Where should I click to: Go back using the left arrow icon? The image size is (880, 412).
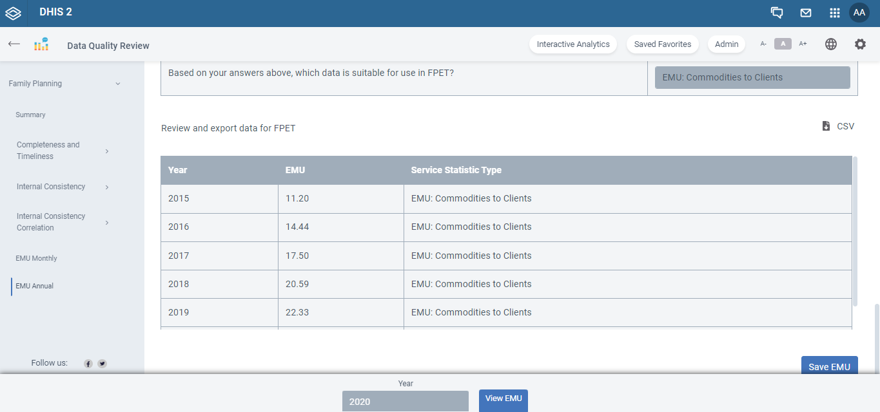coord(14,44)
